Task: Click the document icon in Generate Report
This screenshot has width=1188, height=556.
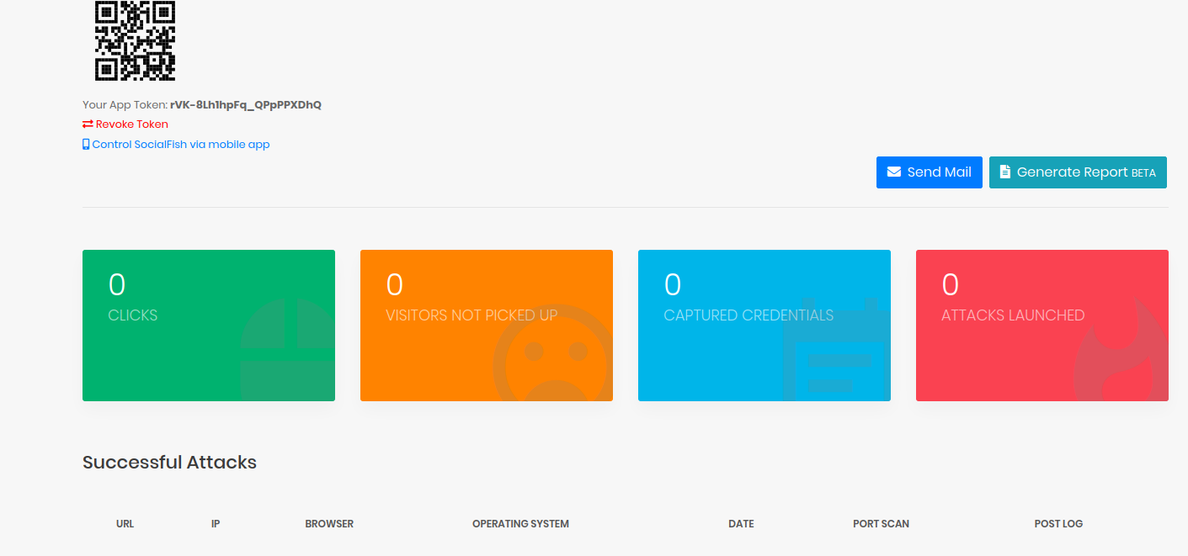Action: tap(1005, 172)
